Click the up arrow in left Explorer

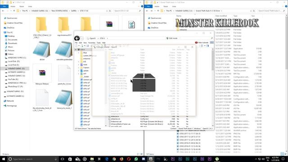coord(14,11)
